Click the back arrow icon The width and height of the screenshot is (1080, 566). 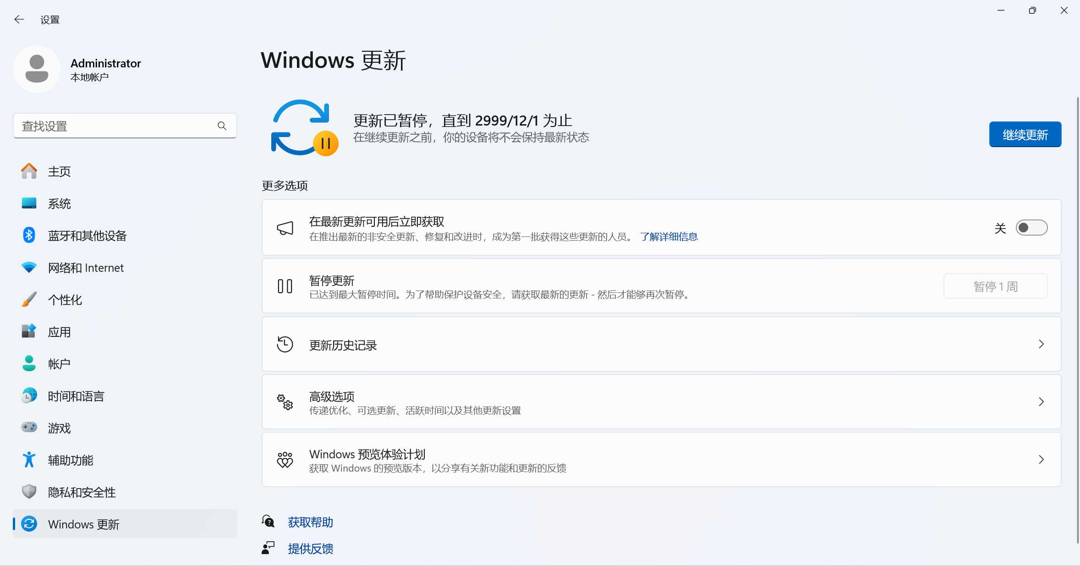(19, 19)
